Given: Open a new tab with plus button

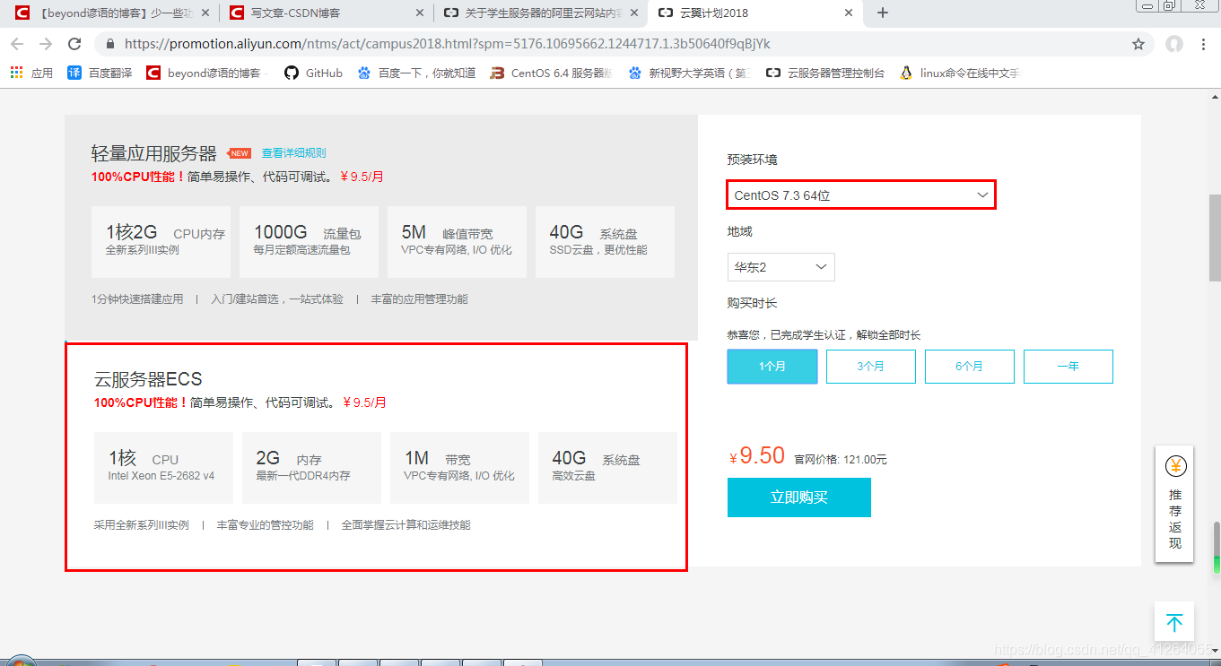Looking at the screenshot, I should (x=883, y=13).
